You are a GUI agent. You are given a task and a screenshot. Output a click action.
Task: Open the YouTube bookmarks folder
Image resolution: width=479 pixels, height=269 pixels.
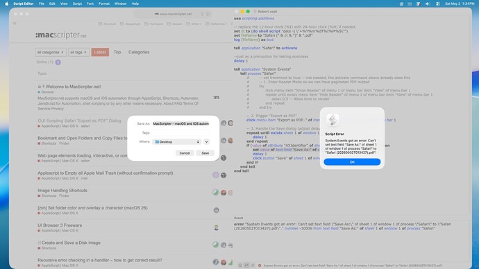pyautogui.click(x=153, y=24)
